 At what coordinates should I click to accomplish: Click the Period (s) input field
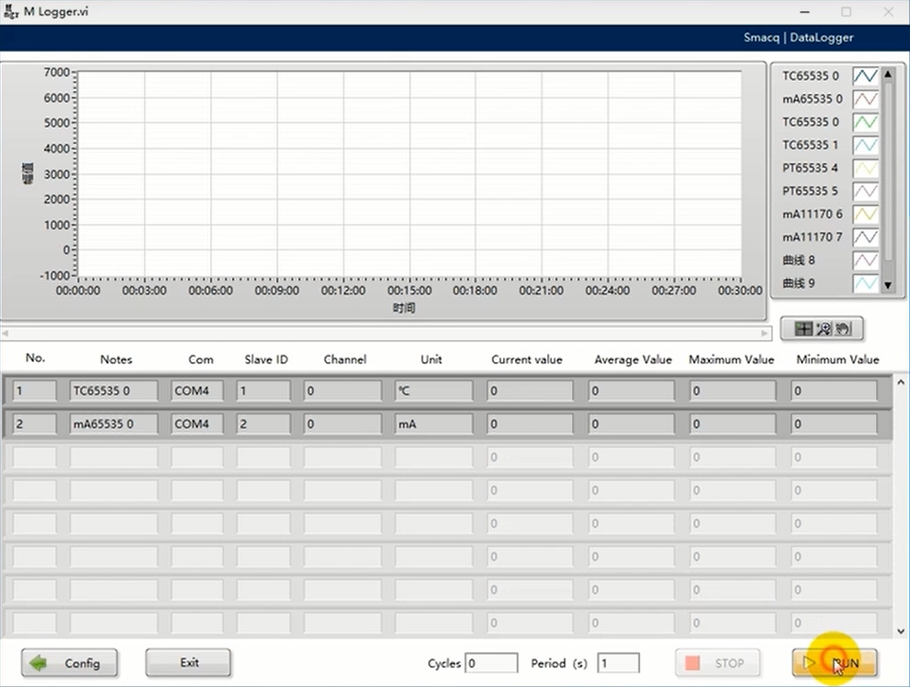pyautogui.click(x=618, y=663)
